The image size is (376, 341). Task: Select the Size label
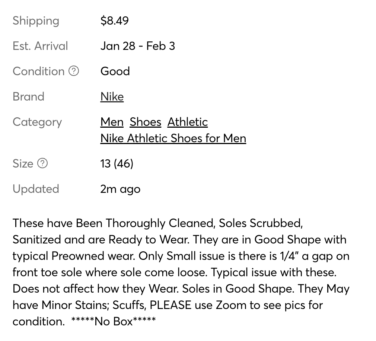(23, 163)
